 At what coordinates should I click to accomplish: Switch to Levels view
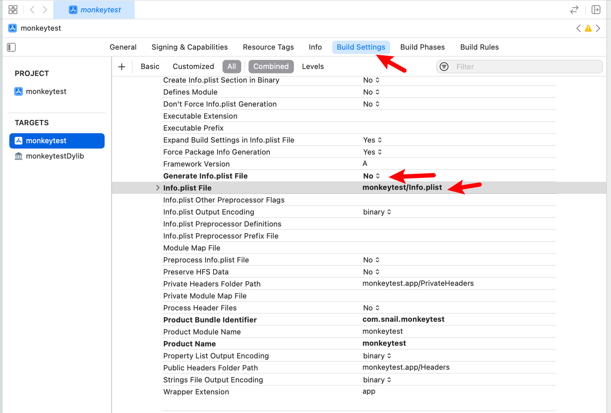313,67
